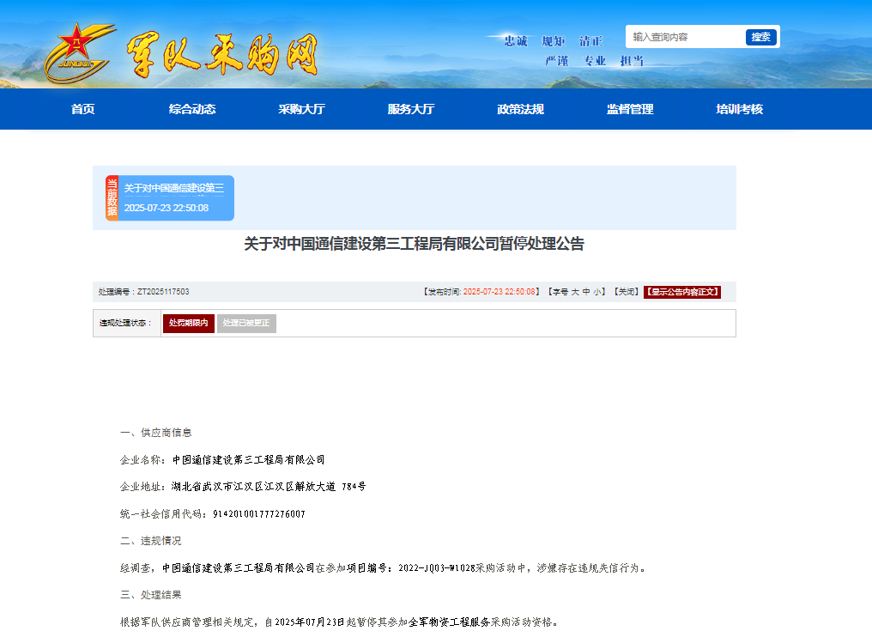
Task: Click the 2025年07月23日 suspension sentence
Action: [339, 622]
